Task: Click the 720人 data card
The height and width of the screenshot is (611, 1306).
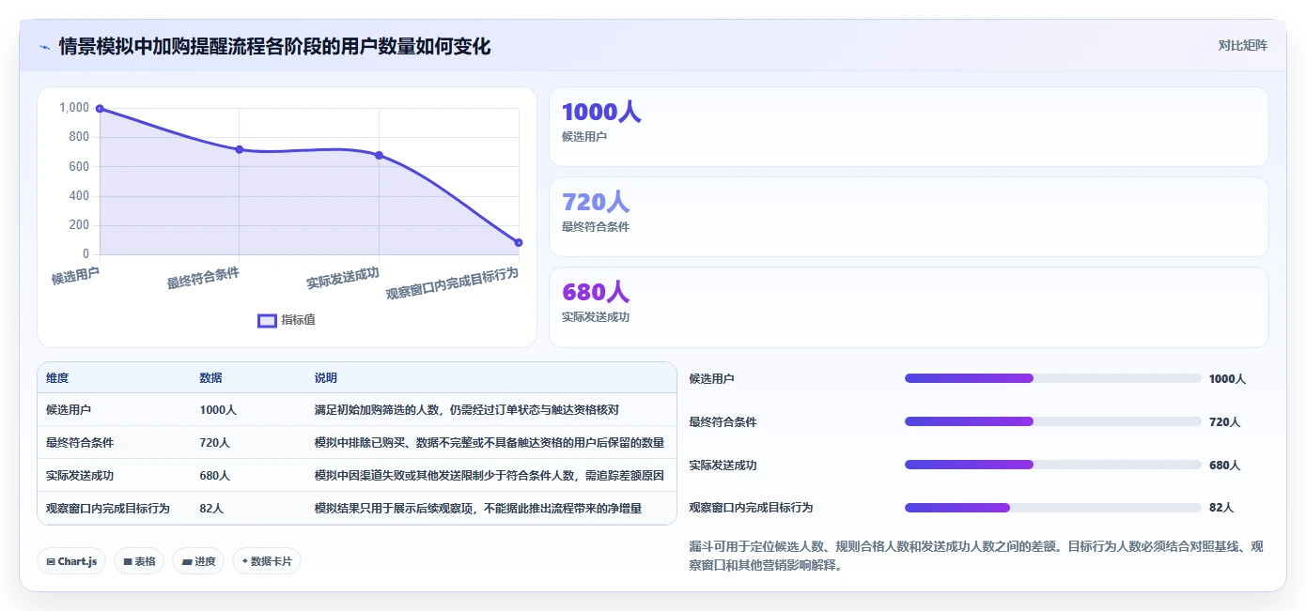Action: click(x=909, y=217)
